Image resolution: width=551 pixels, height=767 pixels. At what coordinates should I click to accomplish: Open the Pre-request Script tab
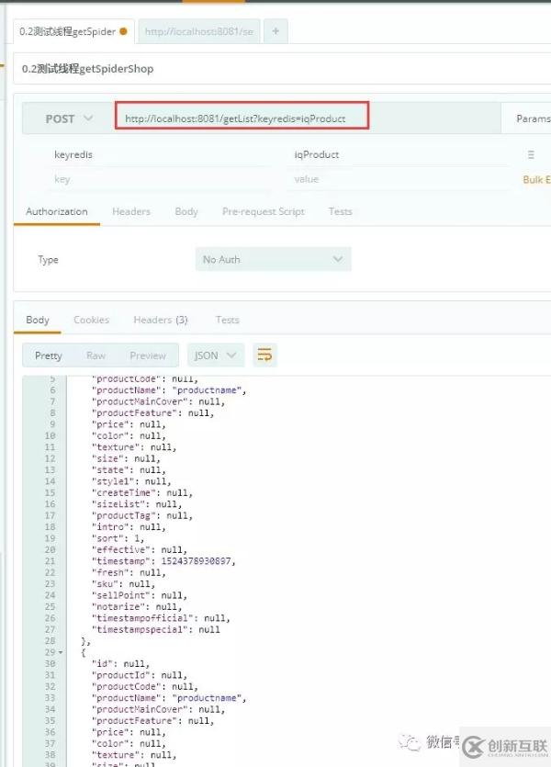(x=263, y=212)
